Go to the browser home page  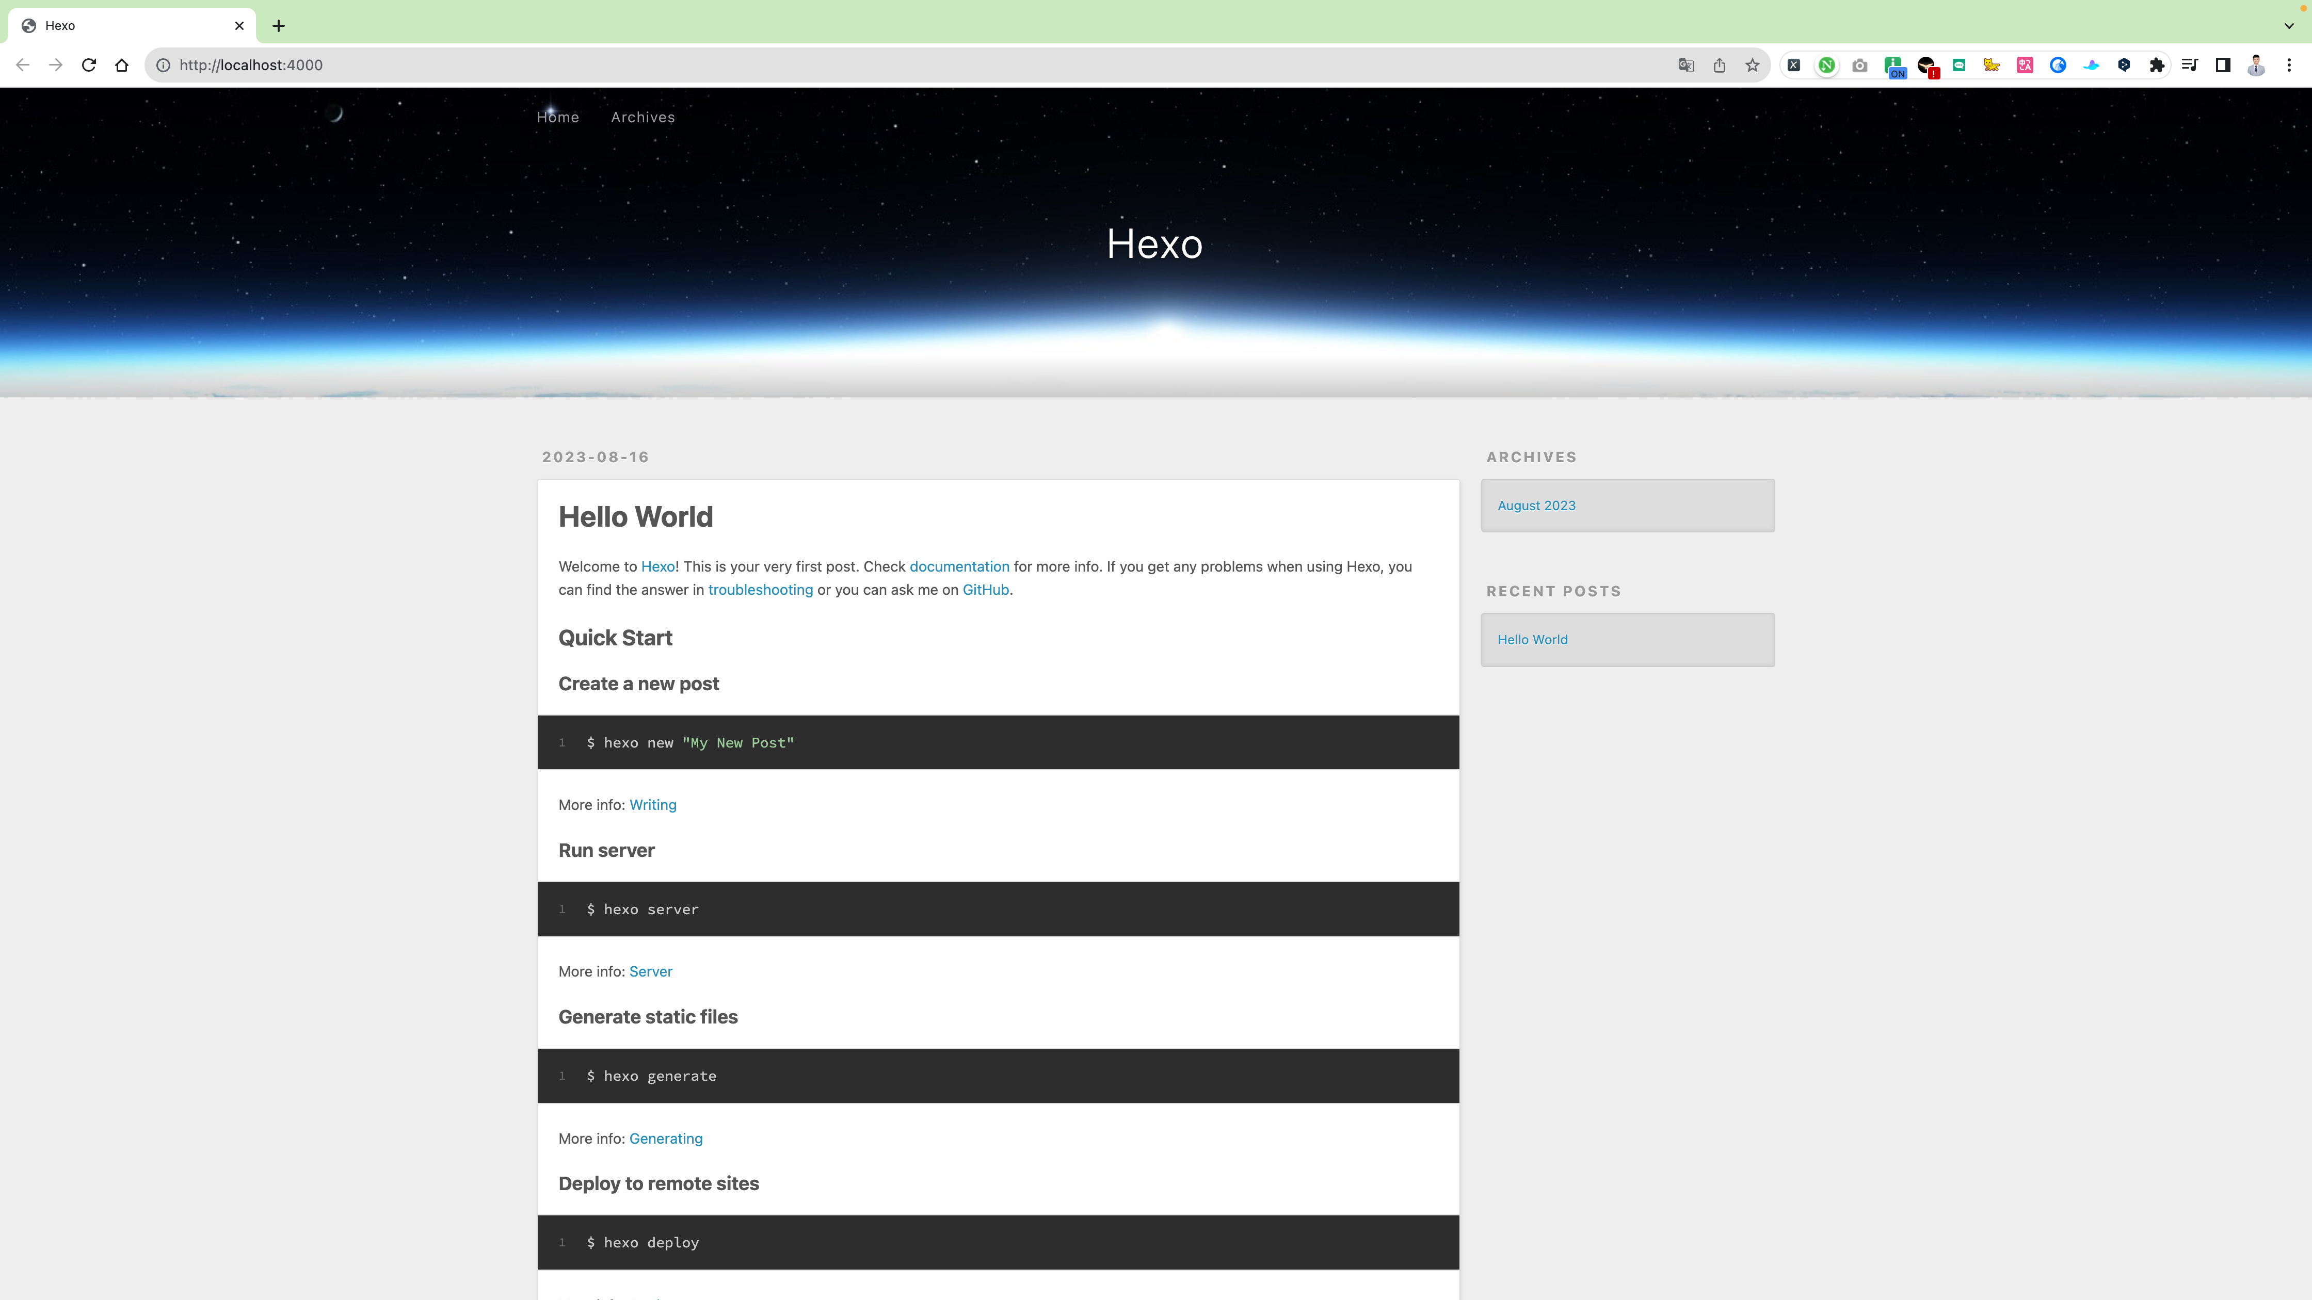click(x=122, y=64)
